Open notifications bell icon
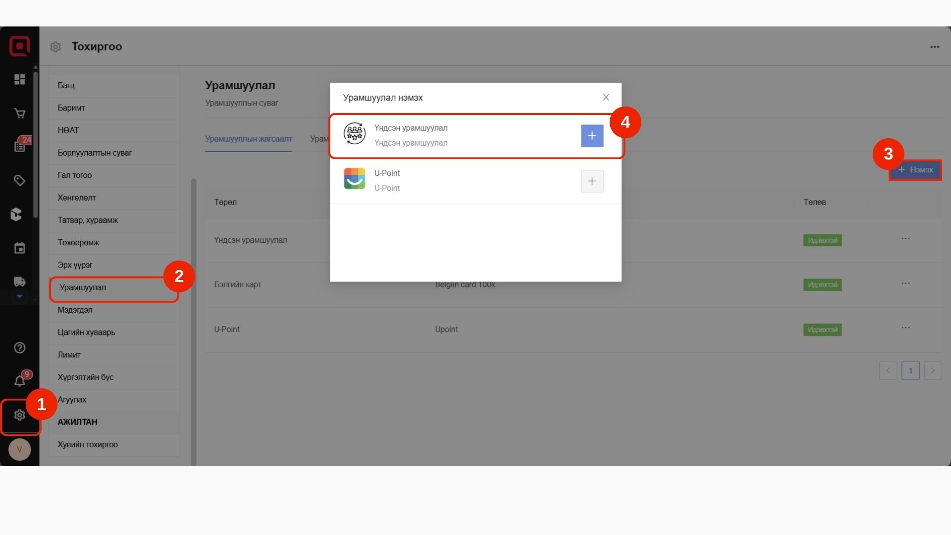The height and width of the screenshot is (535, 951). coord(19,381)
